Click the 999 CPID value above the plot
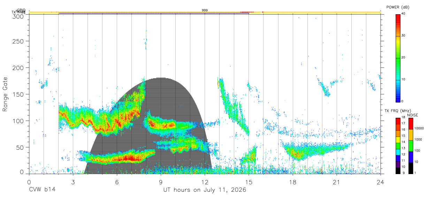Image resolution: width=428 pixels, height=197 pixels. [x=205, y=10]
